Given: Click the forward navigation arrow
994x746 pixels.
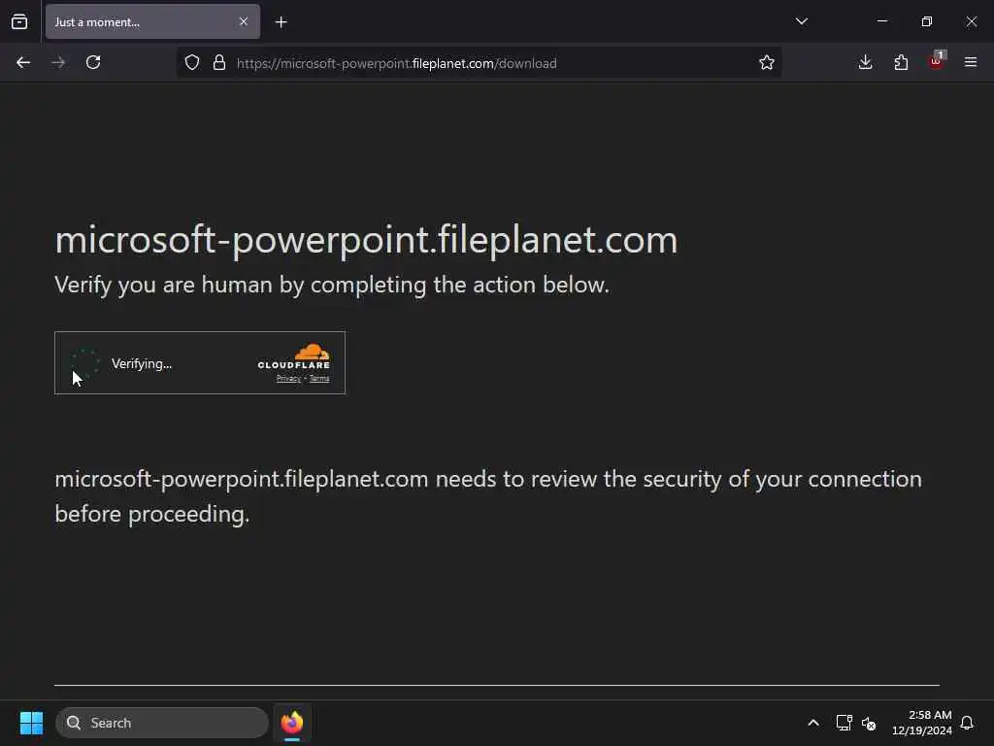Looking at the screenshot, I should pos(57,62).
